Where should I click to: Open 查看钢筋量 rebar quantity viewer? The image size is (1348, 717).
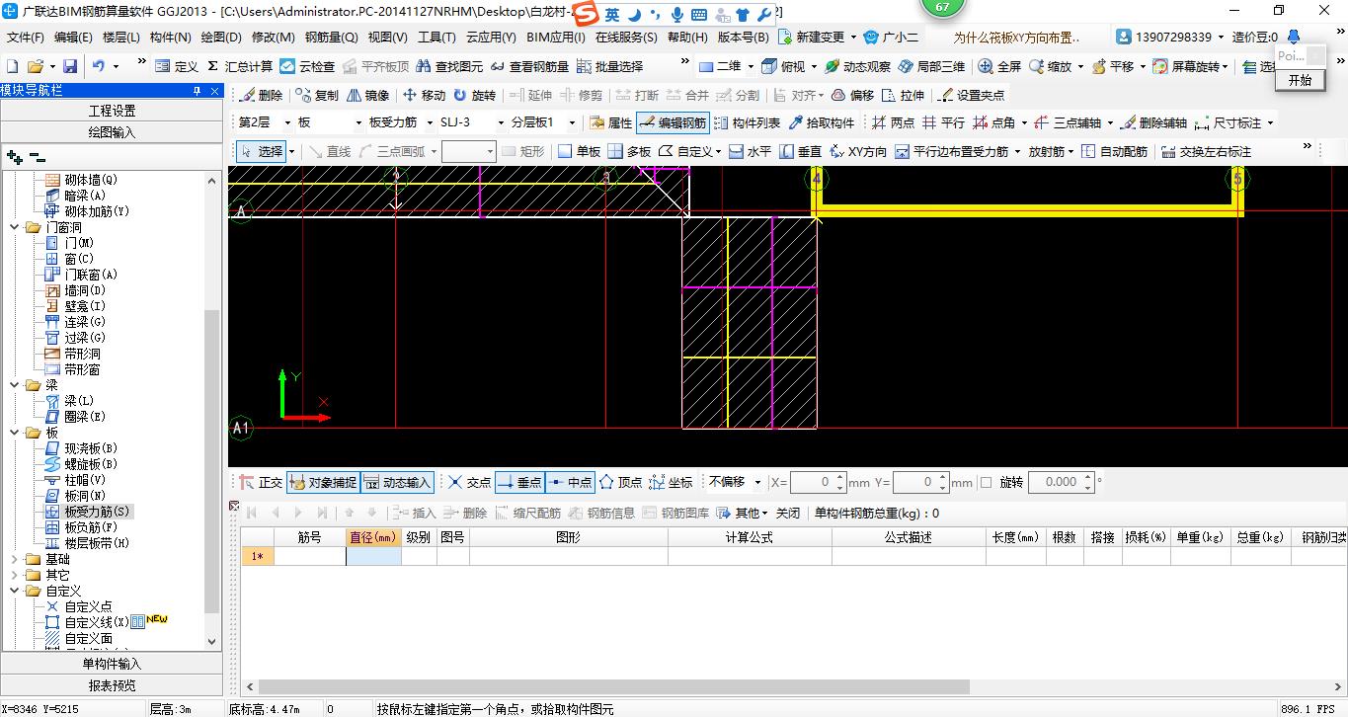(529, 66)
